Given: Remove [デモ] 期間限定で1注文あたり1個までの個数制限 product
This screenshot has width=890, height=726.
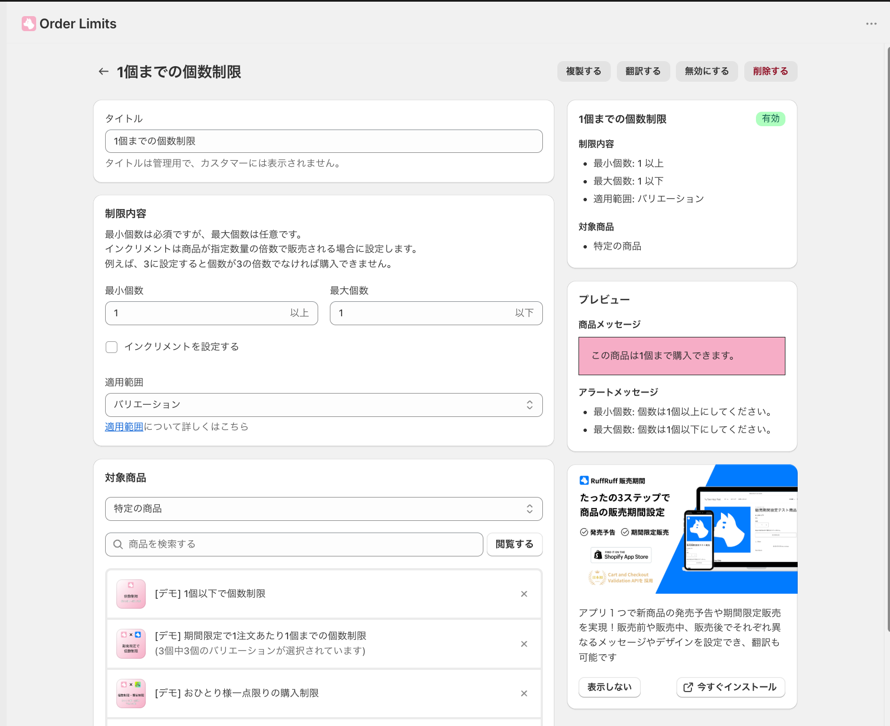Looking at the screenshot, I should 524,644.
